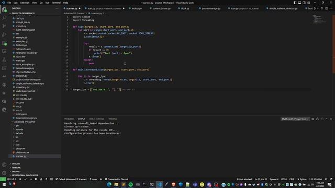The image size is (335, 188).
Task: Open the Run and Debug view
Action: [4, 34]
